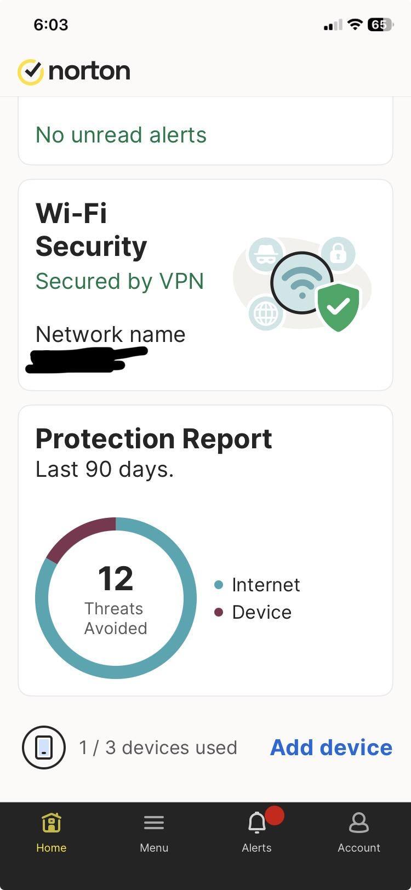The height and width of the screenshot is (890, 411).
Task: Tap the Add device link
Action: click(331, 748)
